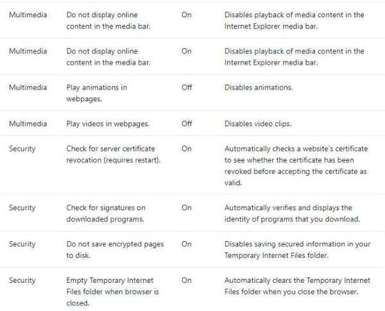385x311 pixels.
Task: Click description about Temporary Internet Files folder saving
Action: [x=297, y=249]
